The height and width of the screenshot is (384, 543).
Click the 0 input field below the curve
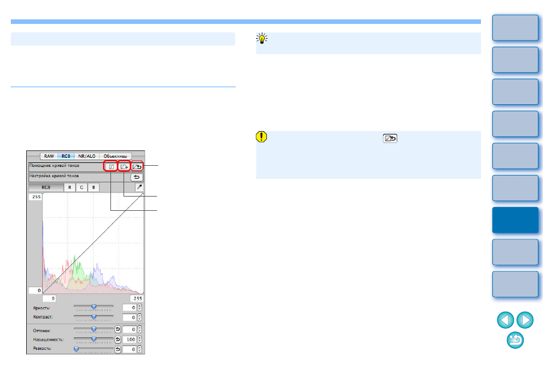click(49, 299)
